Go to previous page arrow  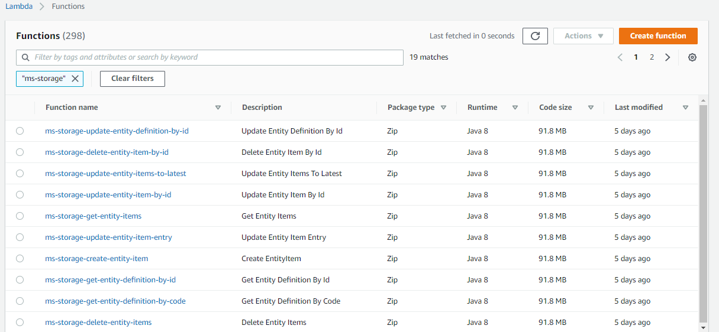(620, 57)
